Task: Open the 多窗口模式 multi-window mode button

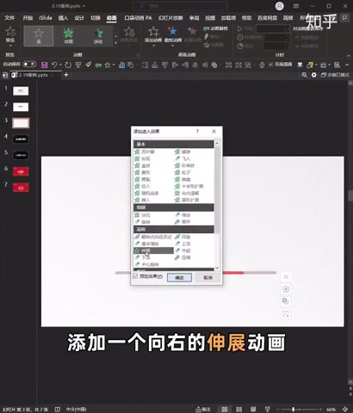Action: 335,75
